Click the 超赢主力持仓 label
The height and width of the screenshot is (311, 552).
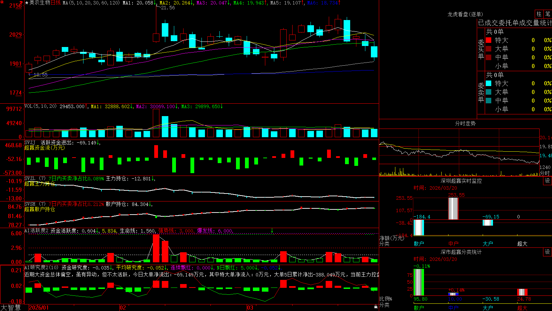coord(40,183)
